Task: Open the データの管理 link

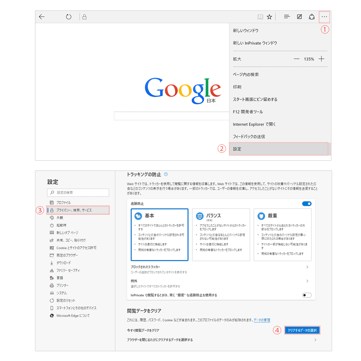Action: [262, 320]
